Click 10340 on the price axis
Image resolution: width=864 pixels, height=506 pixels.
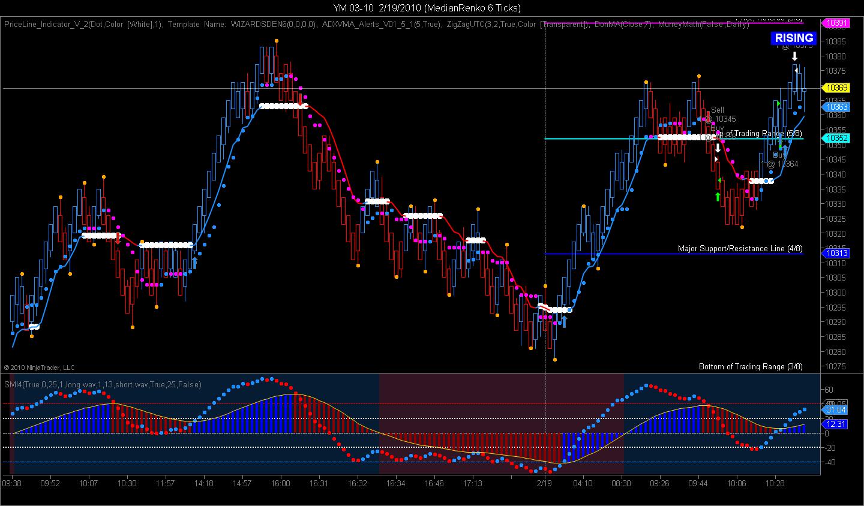pos(836,174)
